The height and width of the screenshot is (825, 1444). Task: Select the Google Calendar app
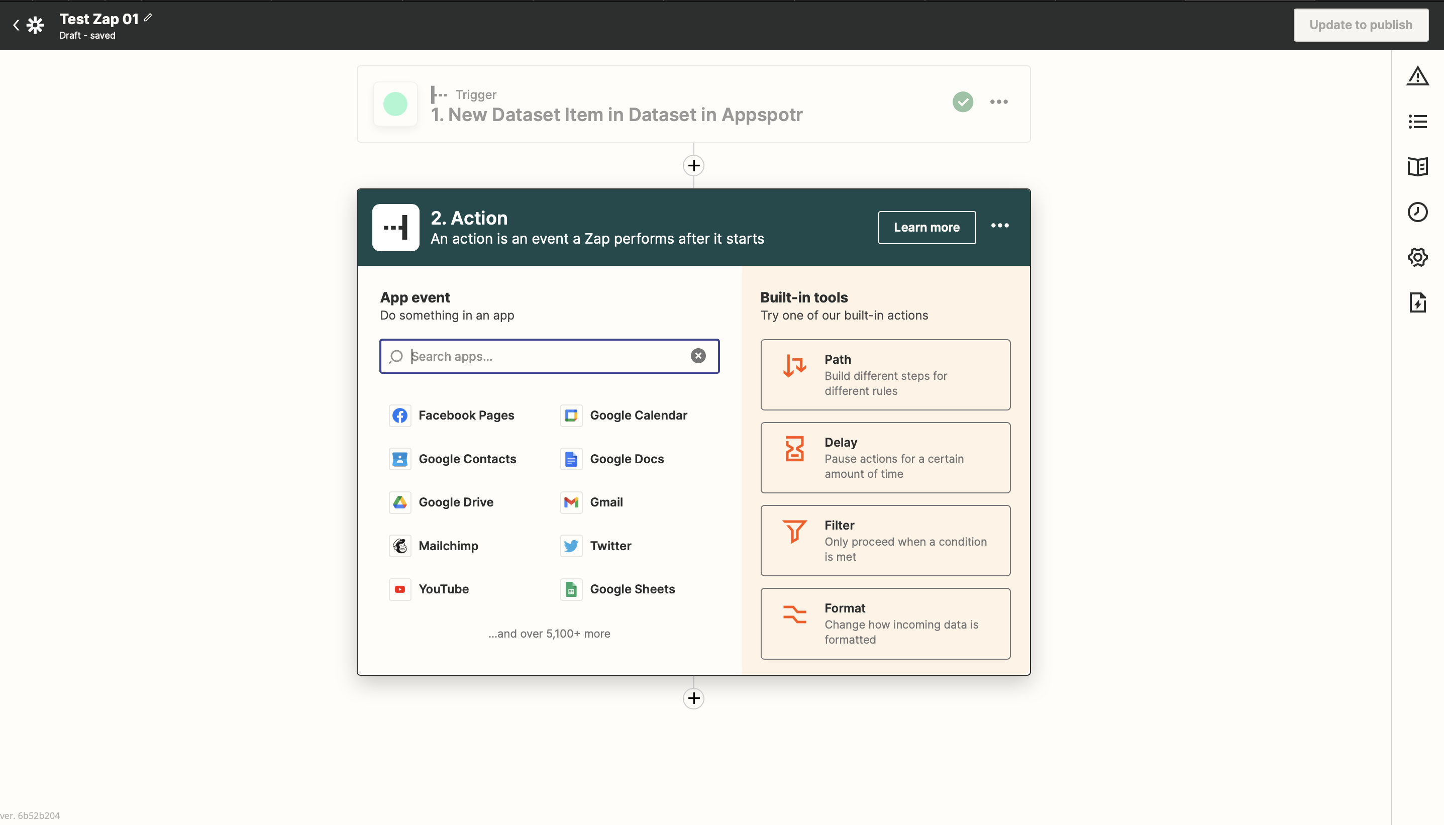click(x=624, y=416)
